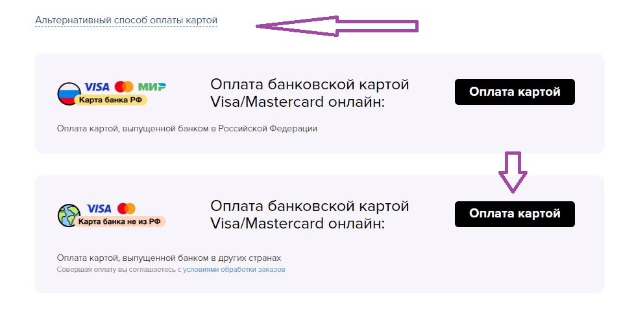Click the 'Оплата картой' button for non-Russian cards

pos(515,214)
